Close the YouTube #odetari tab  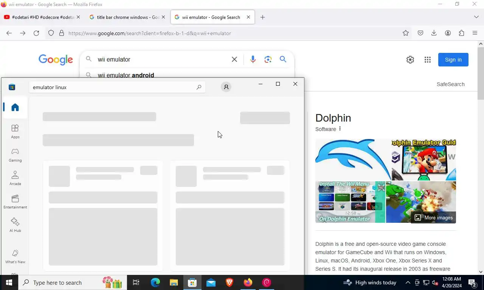78,17
